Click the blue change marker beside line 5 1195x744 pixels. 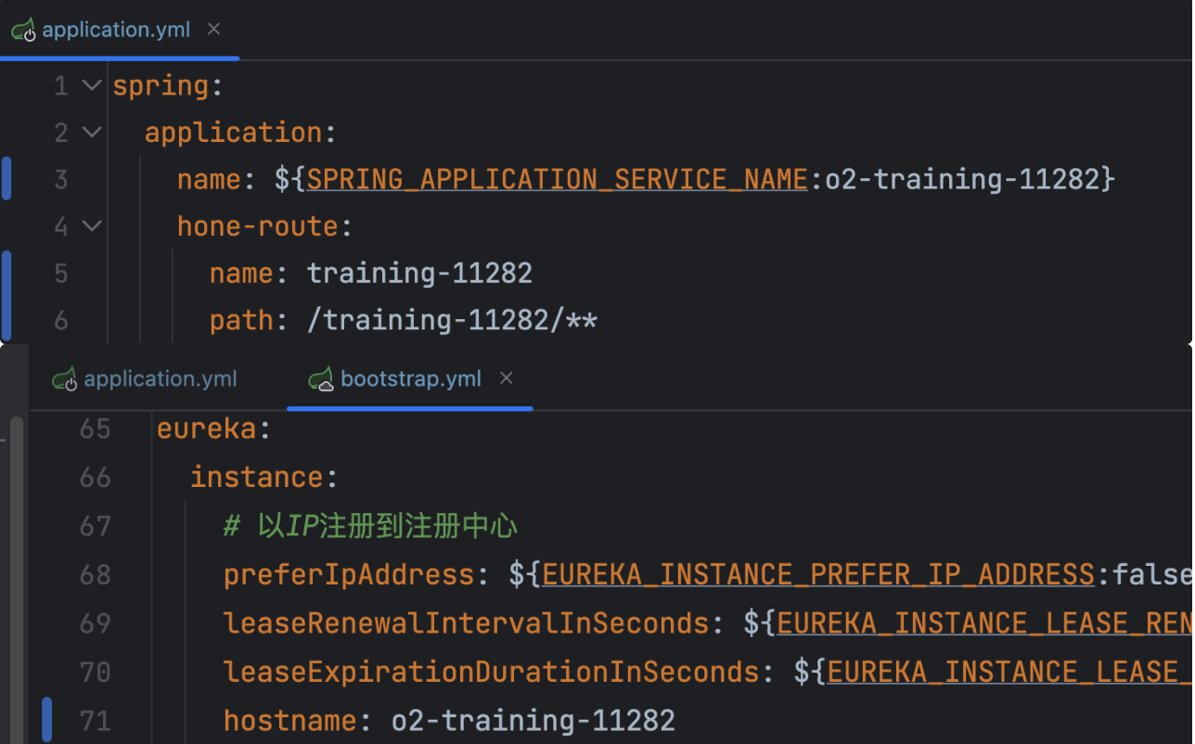click(x=6, y=274)
